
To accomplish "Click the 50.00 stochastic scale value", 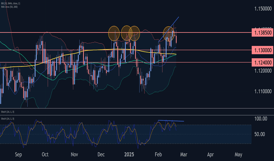I will tap(260, 134).
